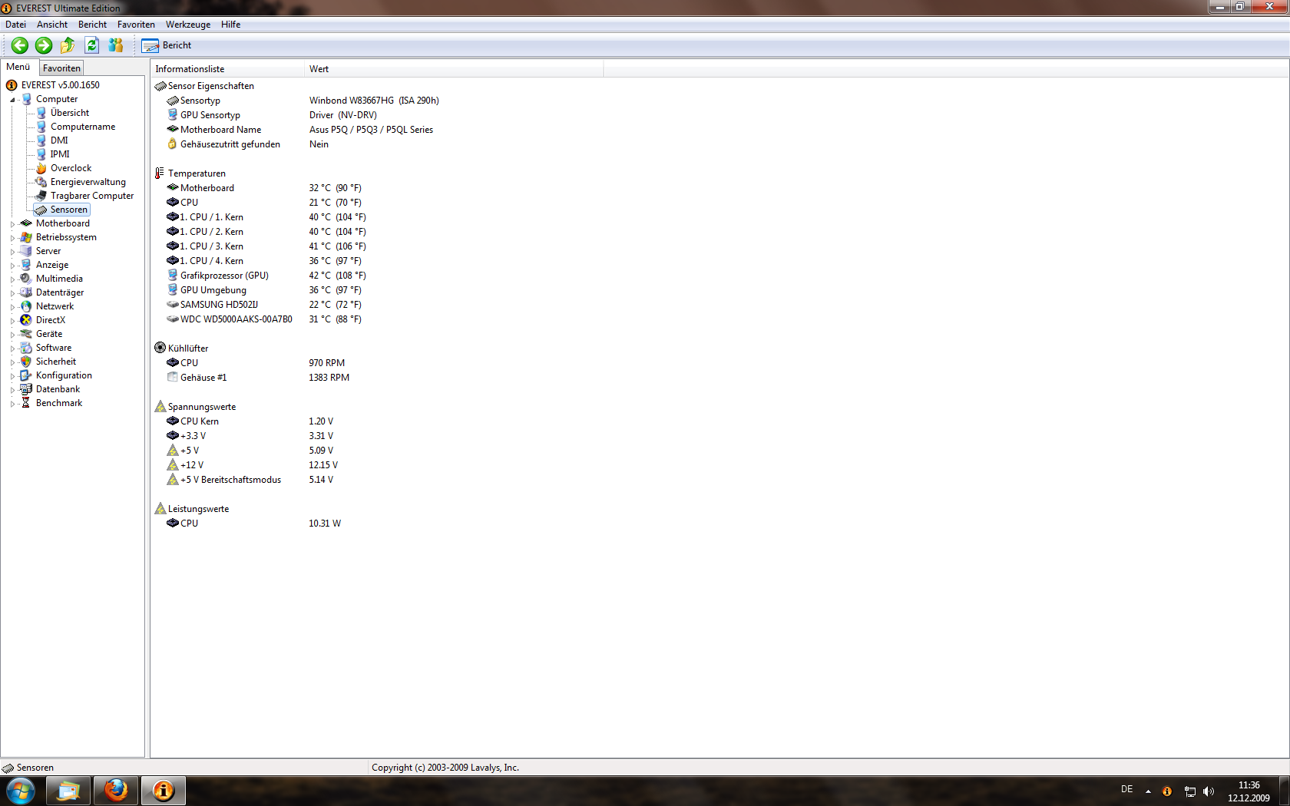Click the Software icon in tree
Screen dimensions: 1290x806
point(26,348)
